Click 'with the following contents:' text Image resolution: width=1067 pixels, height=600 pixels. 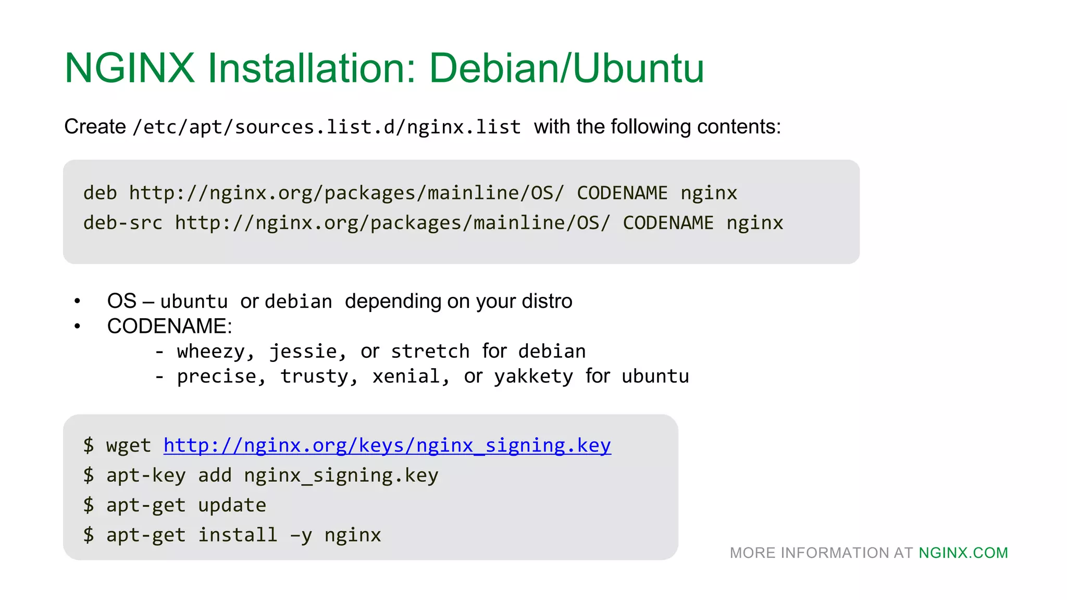point(657,127)
